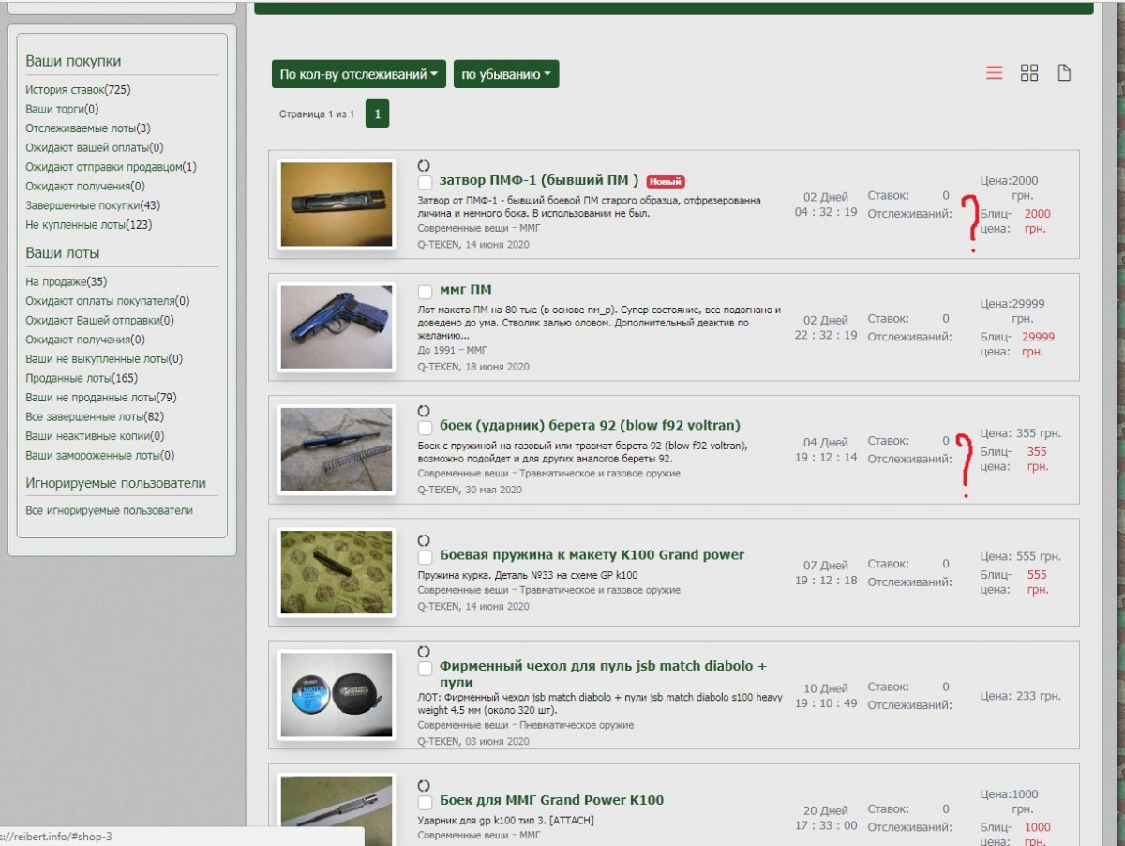
Task: Open 'История ставок' in sidebar menu
Action: coord(78,90)
